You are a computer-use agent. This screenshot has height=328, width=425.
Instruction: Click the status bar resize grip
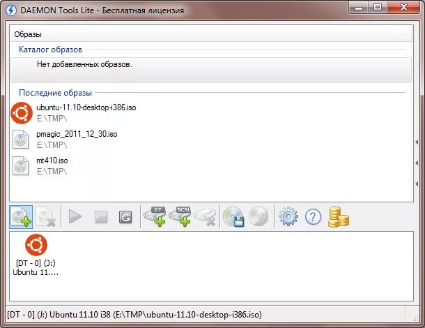(415, 319)
